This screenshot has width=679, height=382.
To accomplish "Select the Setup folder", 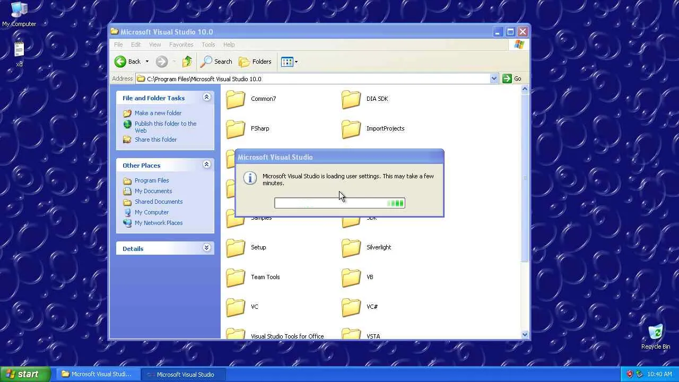I will click(x=246, y=248).
